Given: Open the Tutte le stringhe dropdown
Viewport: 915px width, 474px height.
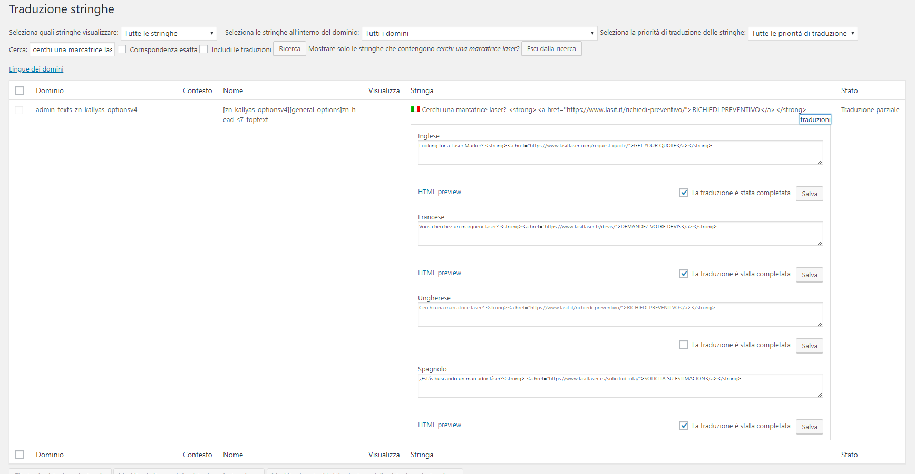Looking at the screenshot, I should pos(169,33).
